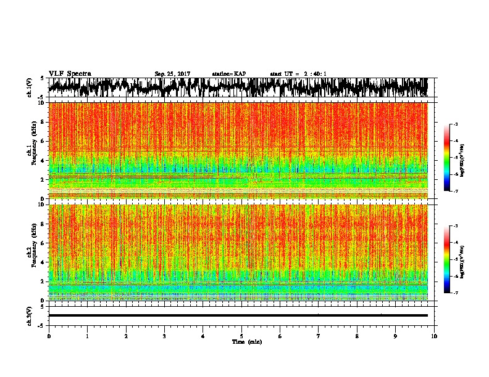Image resolution: width=489 pixels, height=377 pixels.
Task: Select the "Time (min)" x-axis label
Action: [x=247, y=342]
